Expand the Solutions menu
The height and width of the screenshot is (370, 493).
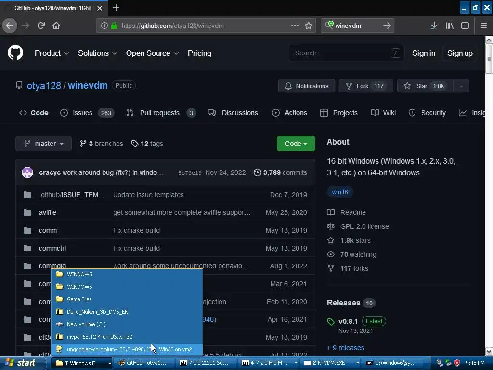point(97,53)
